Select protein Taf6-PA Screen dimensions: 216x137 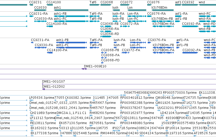[96, 40]
